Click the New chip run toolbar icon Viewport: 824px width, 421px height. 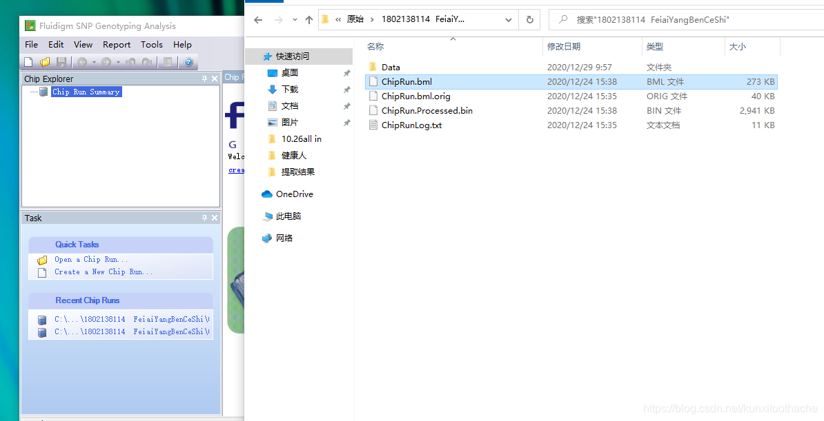28,62
